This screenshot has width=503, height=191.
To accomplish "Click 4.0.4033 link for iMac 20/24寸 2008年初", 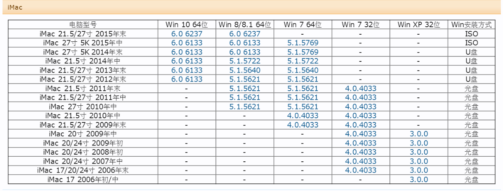I will point(361,152).
